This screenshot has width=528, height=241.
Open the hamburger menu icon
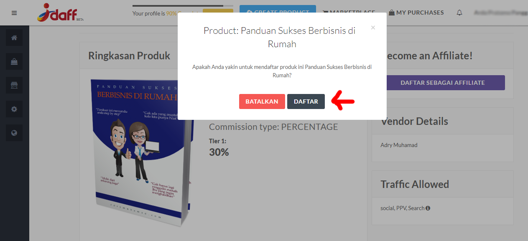[14, 13]
